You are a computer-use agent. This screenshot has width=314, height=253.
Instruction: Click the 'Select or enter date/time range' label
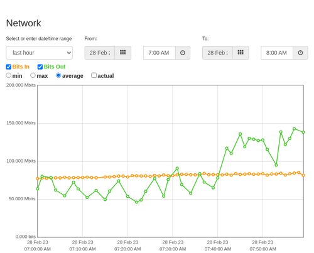39,39
